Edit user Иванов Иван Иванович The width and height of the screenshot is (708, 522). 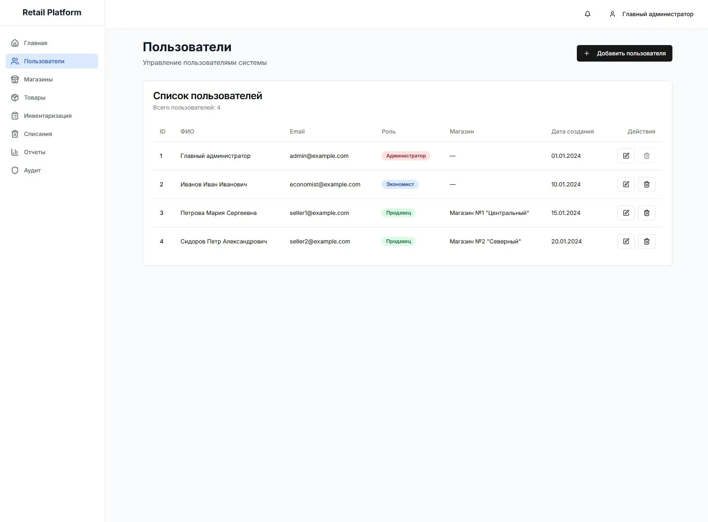tap(626, 184)
